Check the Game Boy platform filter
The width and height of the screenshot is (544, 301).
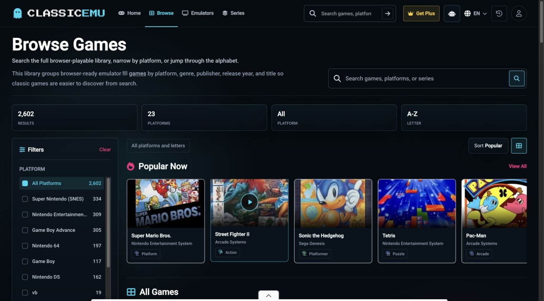(25, 262)
